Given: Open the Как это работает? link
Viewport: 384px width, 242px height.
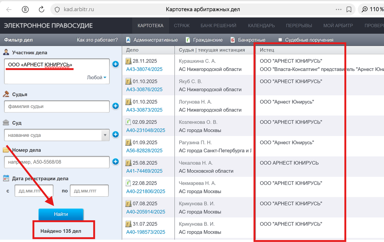Looking at the screenshot, I should click(x=97, y=40).
